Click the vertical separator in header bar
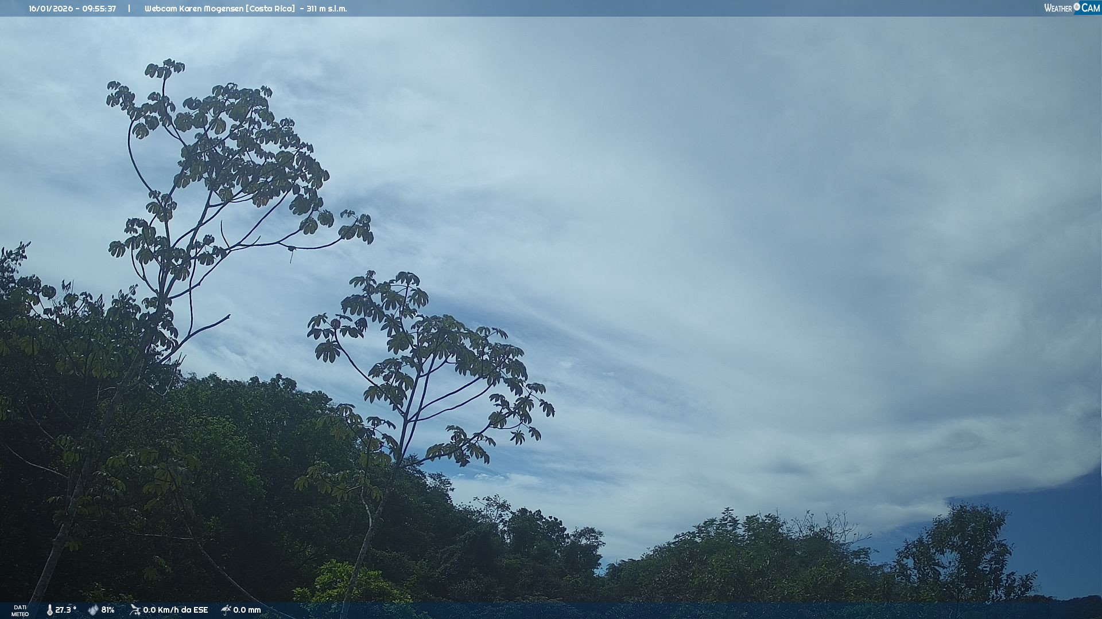Screen dimensions: 1102x619 [129, 9]
